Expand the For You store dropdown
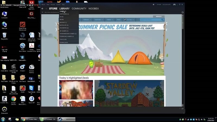Image resolution: width=217 pixels, height=122 pixels. click(x=129, y=20)
